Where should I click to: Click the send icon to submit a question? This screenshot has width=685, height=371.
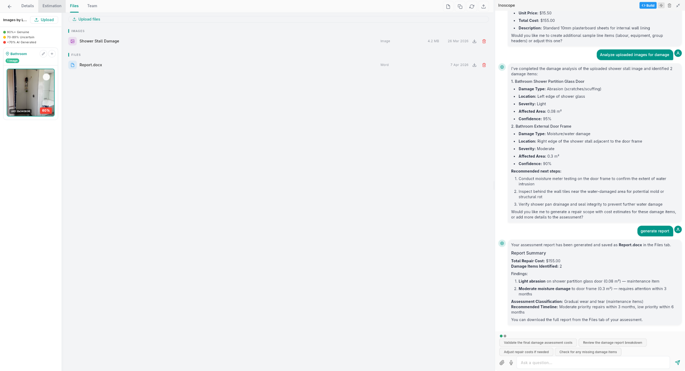pos(677,362)
